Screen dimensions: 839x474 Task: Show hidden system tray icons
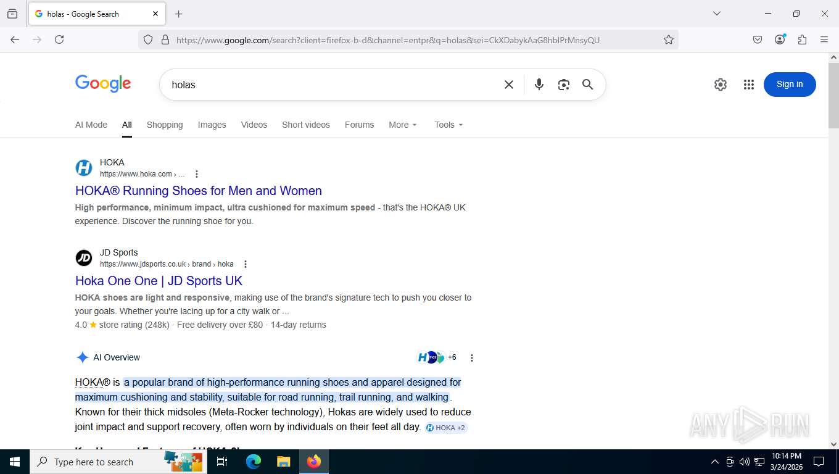(715, 462)
